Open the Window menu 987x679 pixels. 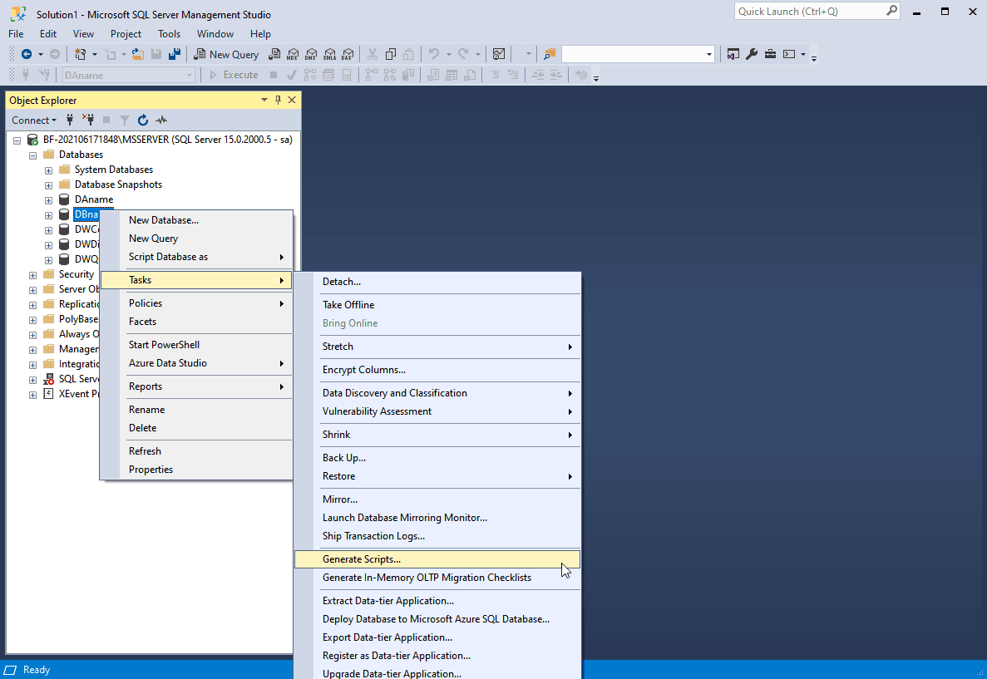[x=215, y=34]
